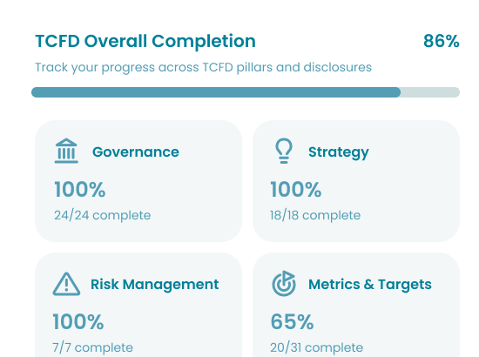Open the Strategy pillar card

(x=356, y=181)
